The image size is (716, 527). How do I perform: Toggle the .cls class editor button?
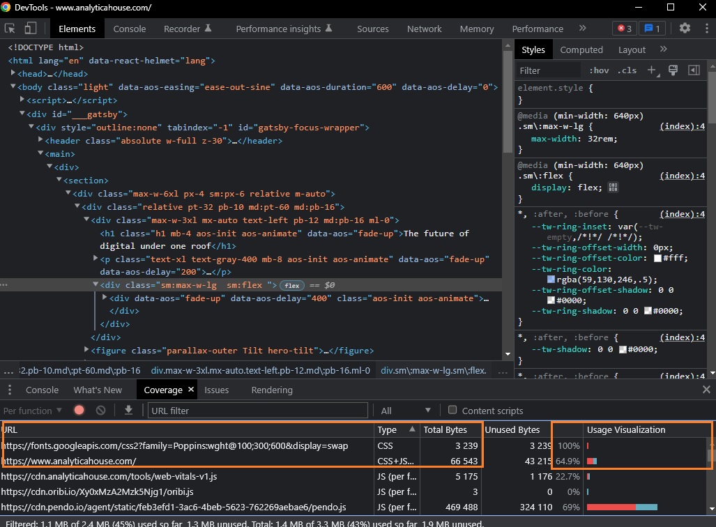pos(627,70)
